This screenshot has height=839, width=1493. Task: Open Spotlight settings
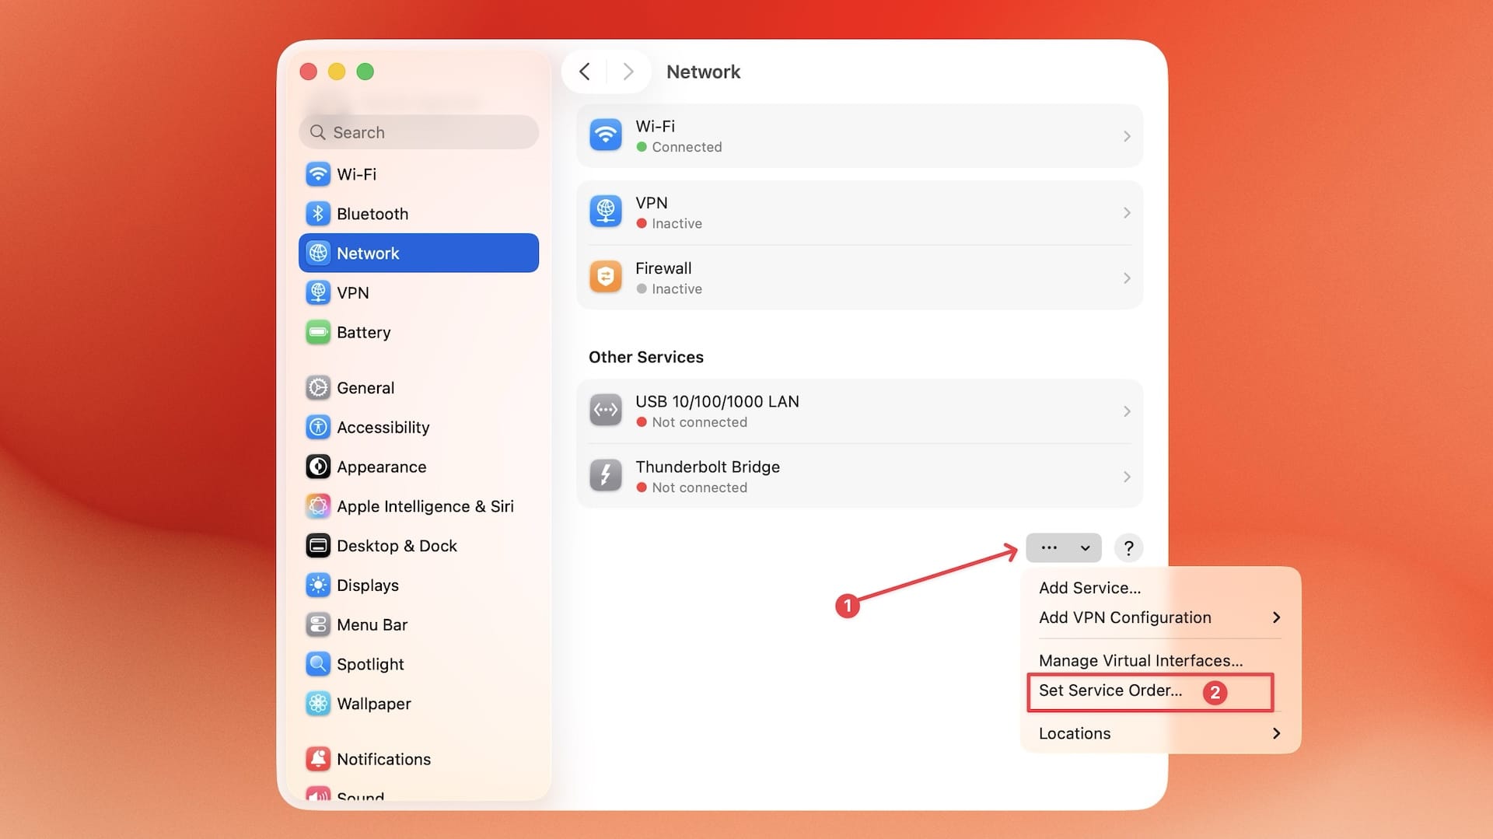370,664
